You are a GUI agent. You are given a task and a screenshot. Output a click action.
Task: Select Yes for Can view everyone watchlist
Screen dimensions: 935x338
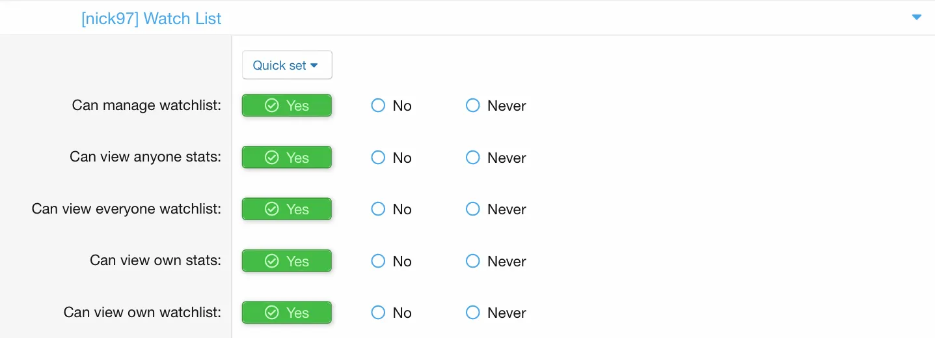point(287,209)
